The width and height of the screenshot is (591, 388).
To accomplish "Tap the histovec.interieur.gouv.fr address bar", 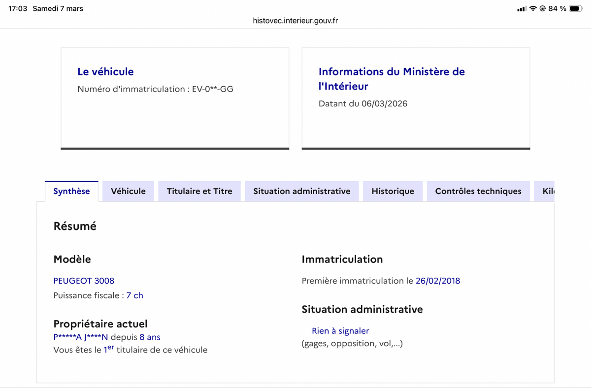I will click(295, 21).
